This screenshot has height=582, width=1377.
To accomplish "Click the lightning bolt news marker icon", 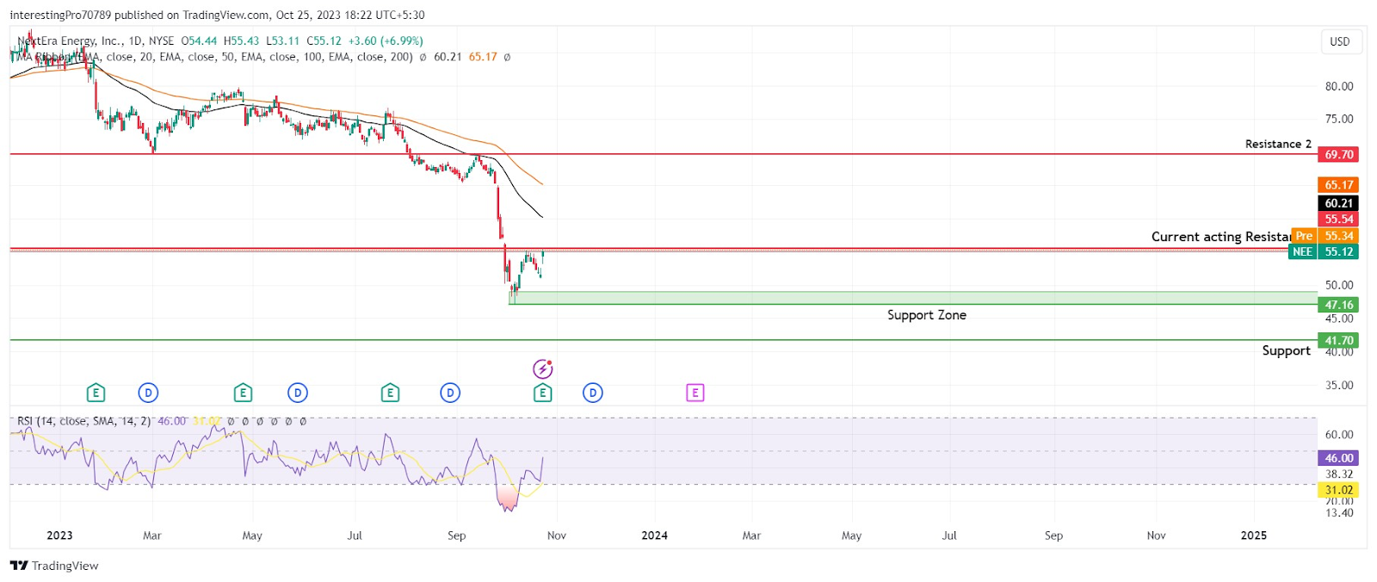I will point(542,369).
